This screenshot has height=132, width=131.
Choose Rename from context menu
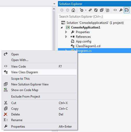(40, 120)
